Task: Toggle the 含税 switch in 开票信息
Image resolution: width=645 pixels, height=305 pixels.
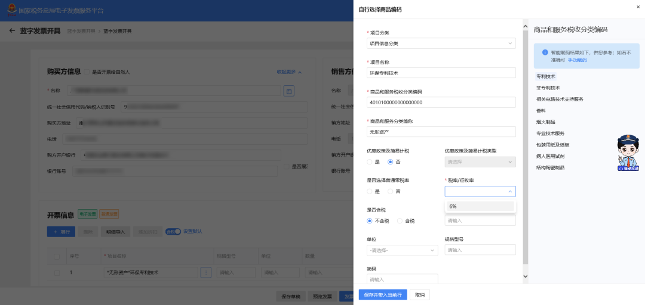Action: pos(173,232)
